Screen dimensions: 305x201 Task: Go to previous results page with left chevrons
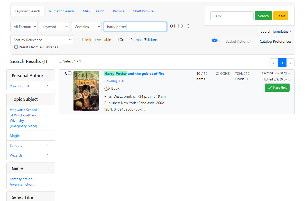click(x=274, y=63)
